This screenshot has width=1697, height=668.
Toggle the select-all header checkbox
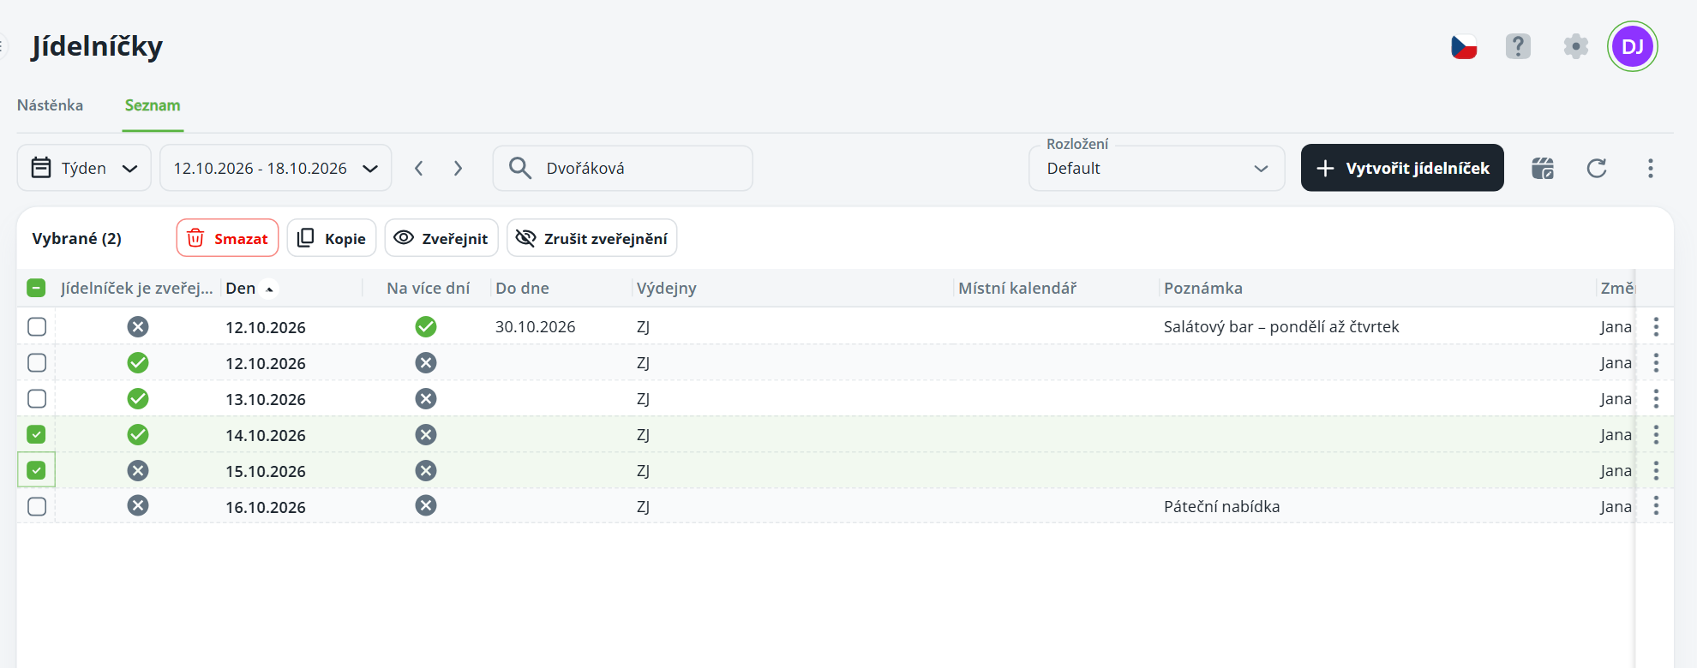[36, 288]
